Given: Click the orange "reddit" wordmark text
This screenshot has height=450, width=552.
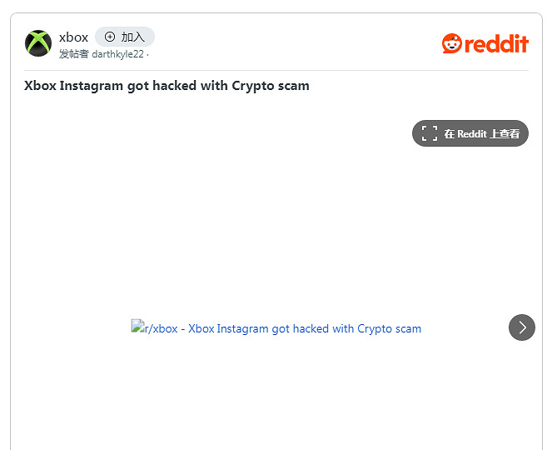Looking at the screenshot, I should click(x=496, y=44).
